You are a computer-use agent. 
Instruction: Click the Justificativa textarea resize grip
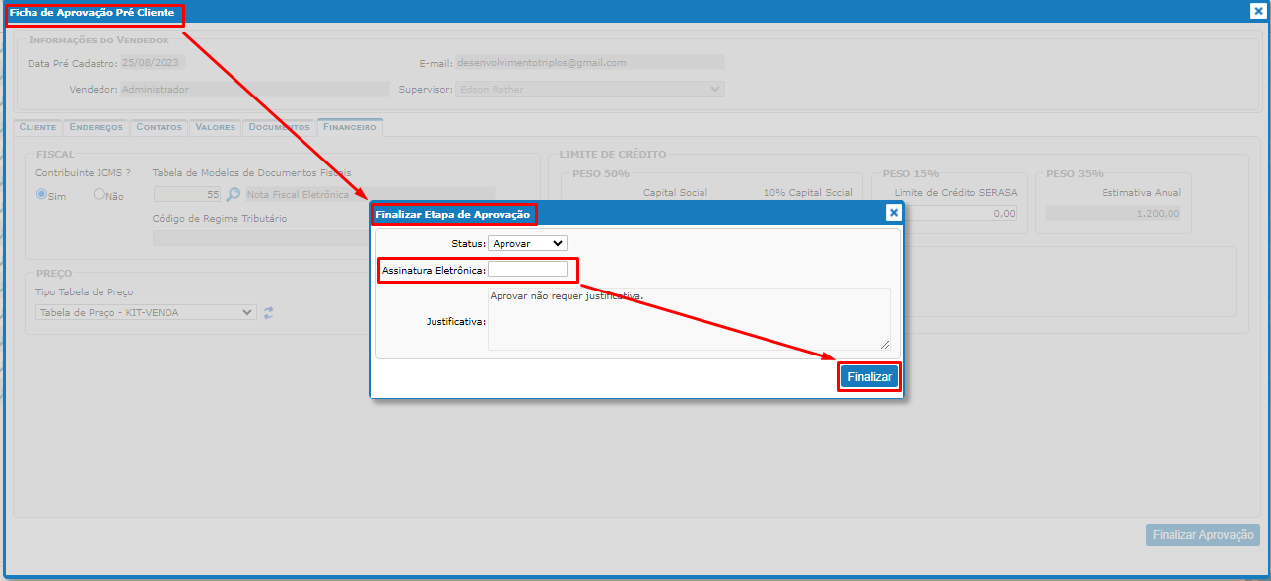(x=885, y=345)
